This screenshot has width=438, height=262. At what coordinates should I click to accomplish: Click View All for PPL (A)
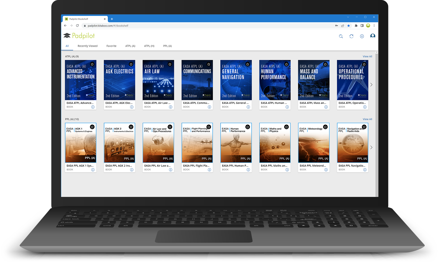[x=367, y=119]
